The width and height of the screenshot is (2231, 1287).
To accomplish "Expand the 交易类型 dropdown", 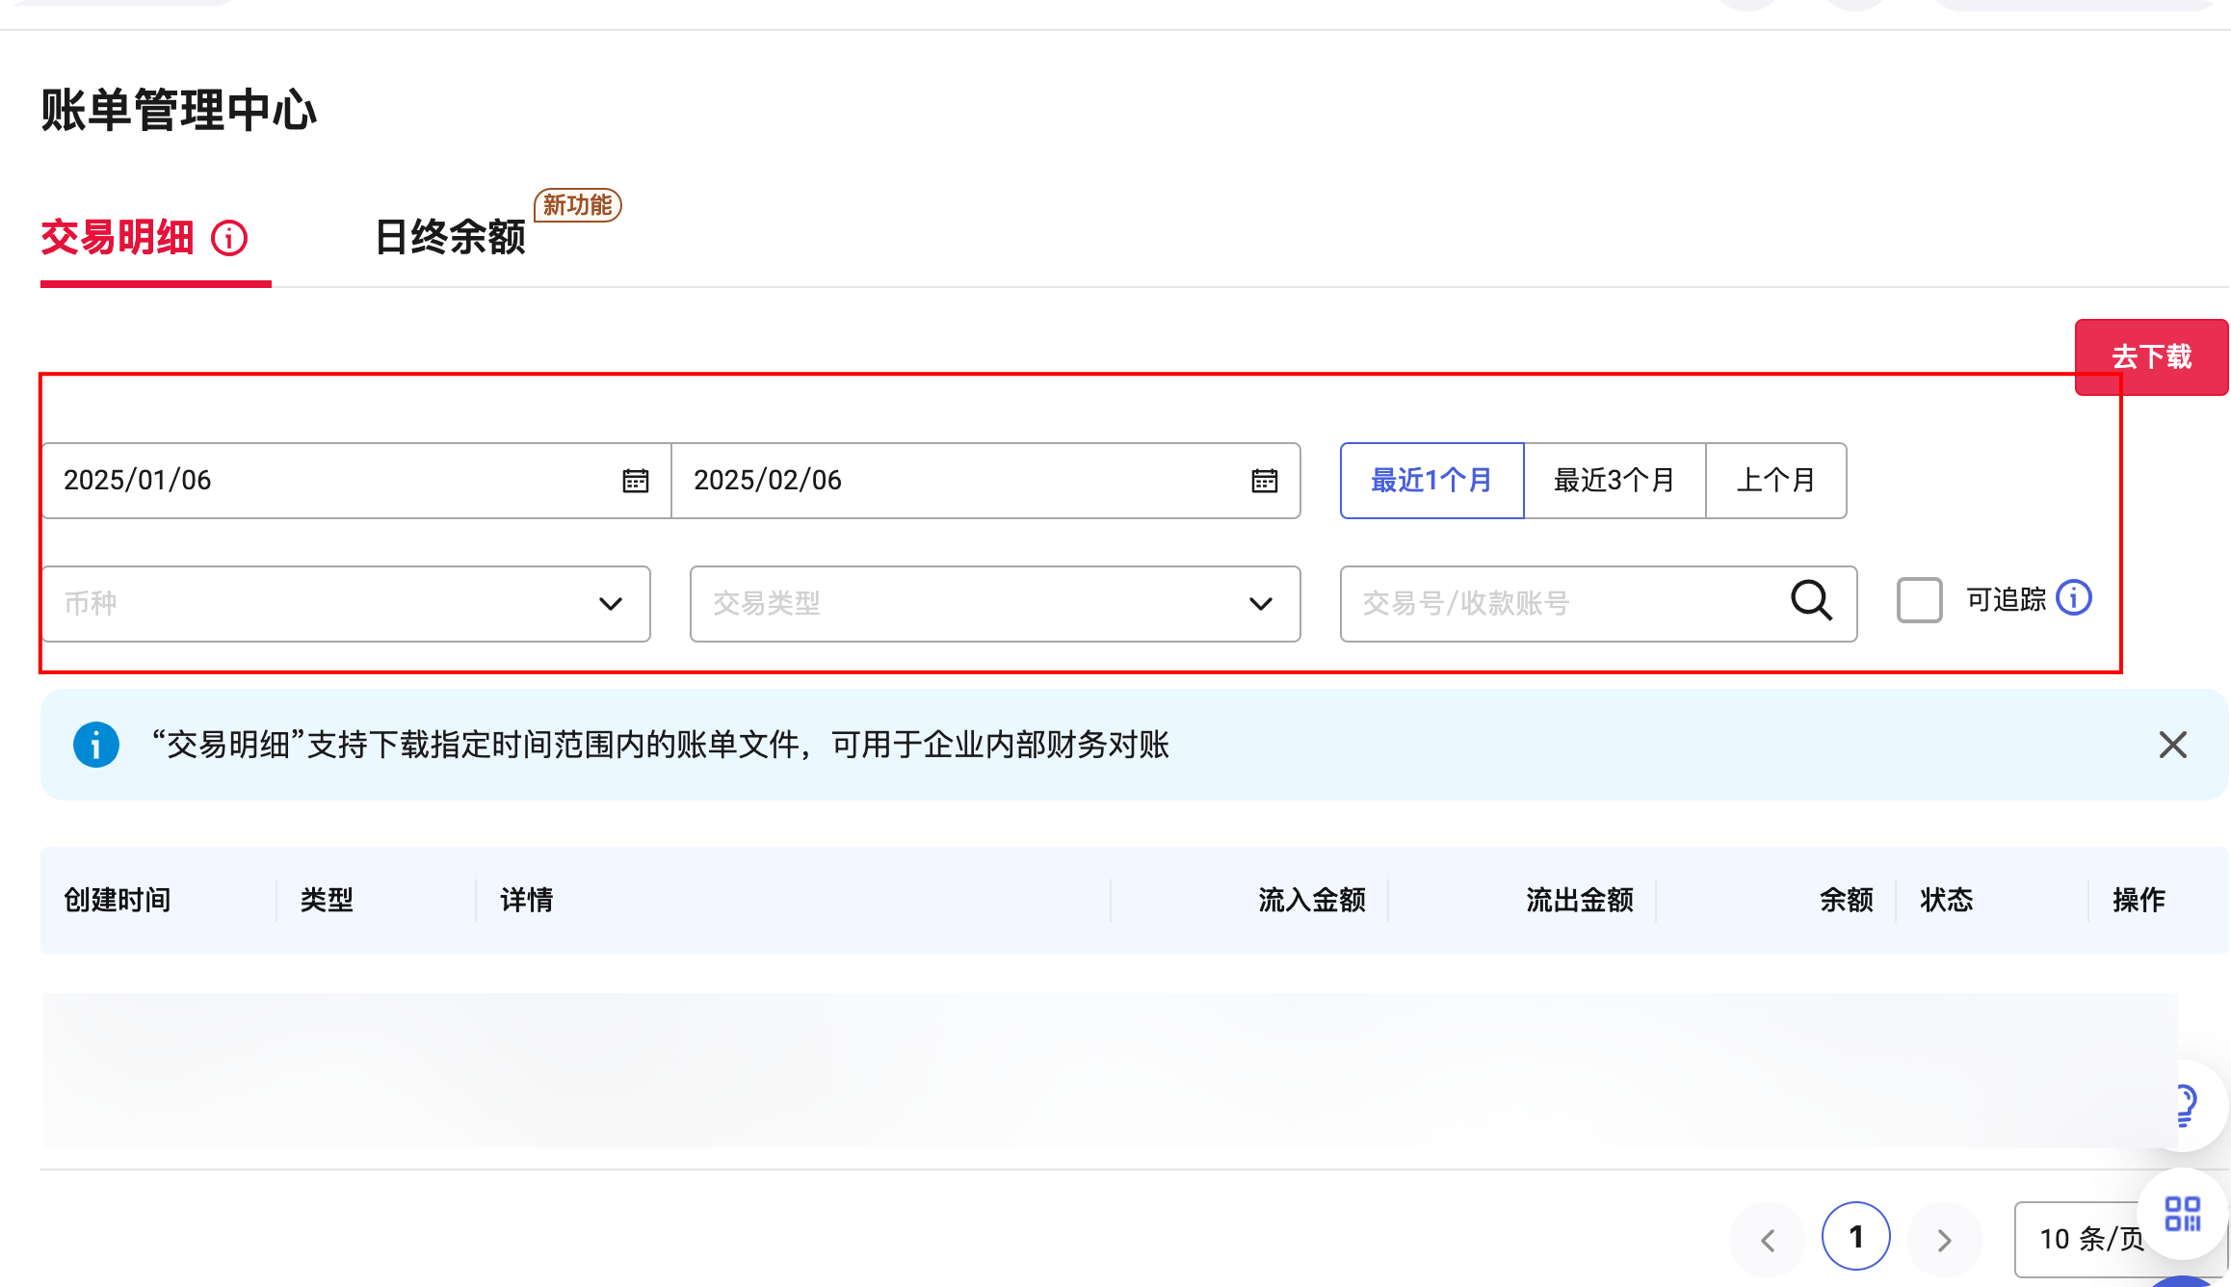I will tap(994, 604).
